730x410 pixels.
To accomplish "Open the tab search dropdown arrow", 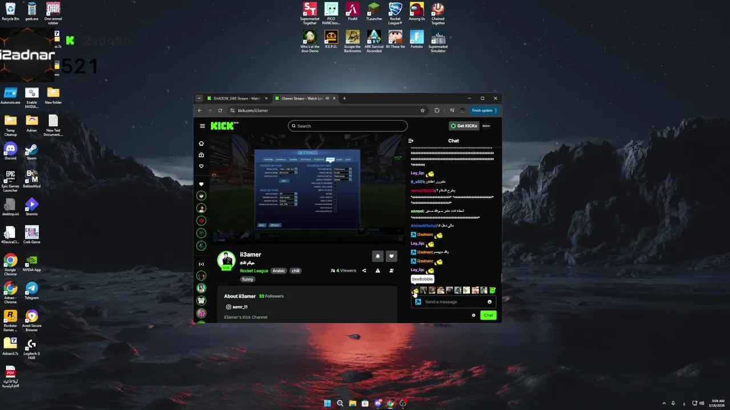I will tap(199, 99).
